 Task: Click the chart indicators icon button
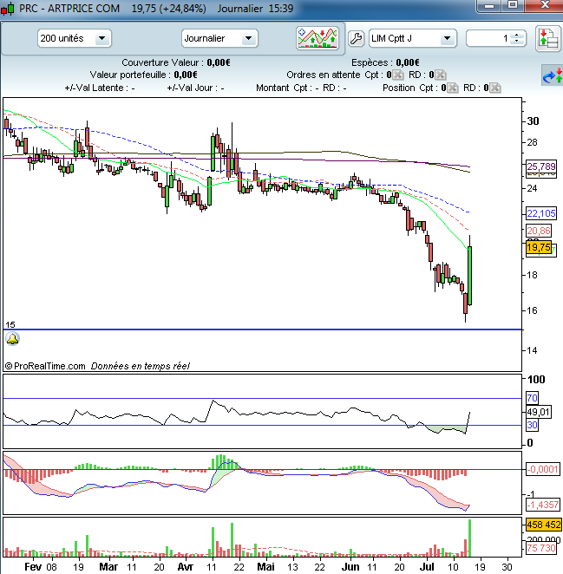tap(318, 38)
